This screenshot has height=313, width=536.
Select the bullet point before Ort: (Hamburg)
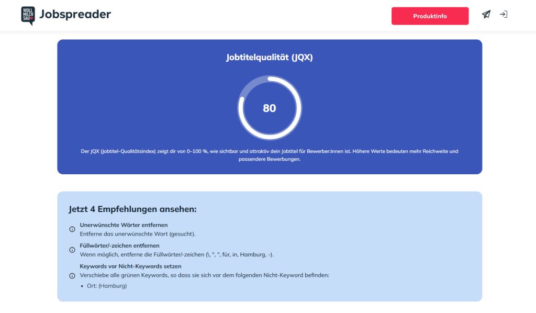point(82,286)
